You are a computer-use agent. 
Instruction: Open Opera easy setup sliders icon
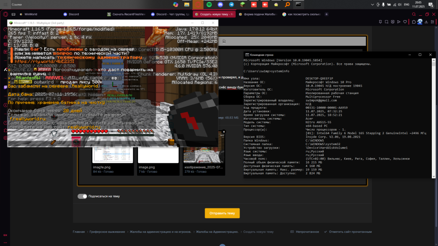coord(432,22)
